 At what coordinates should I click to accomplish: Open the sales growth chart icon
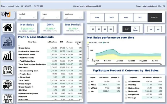(x=8, y=56)
